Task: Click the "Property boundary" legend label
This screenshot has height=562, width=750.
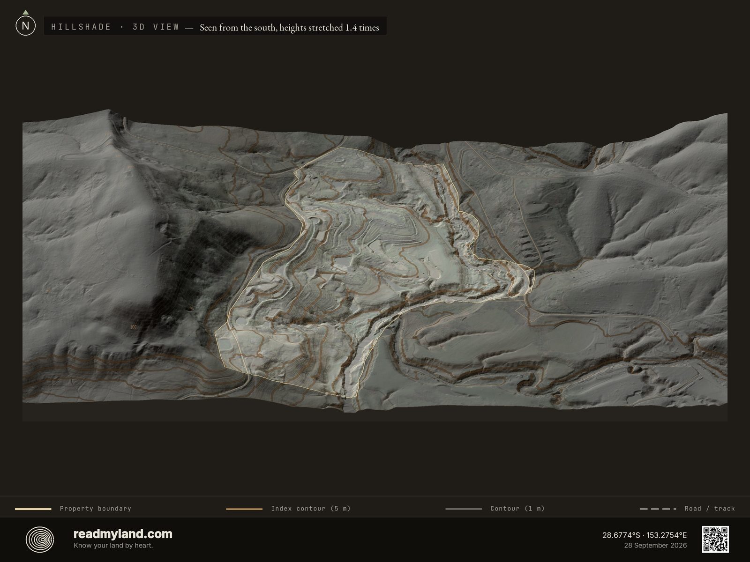Action: [96, 509]
